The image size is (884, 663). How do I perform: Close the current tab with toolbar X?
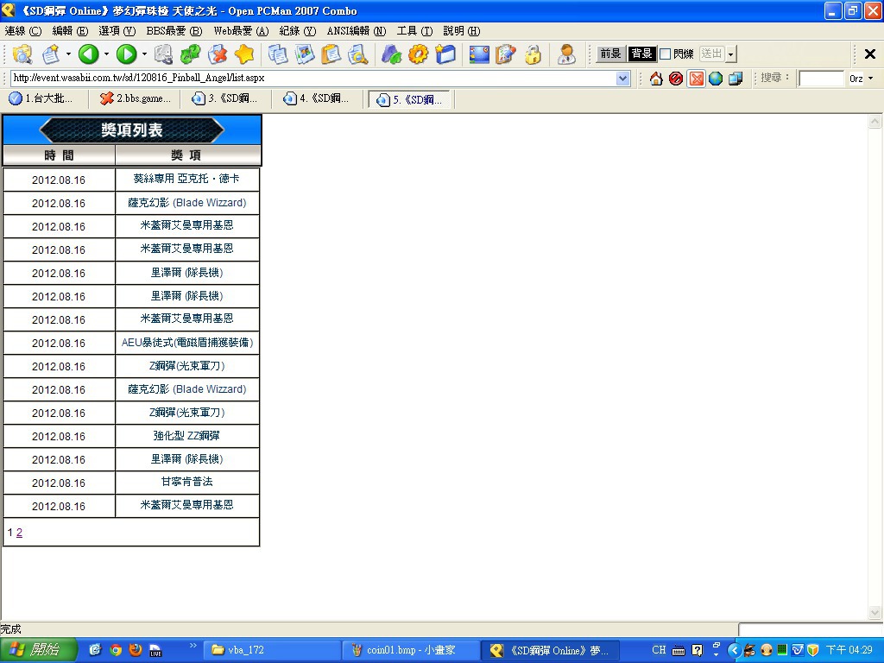(870, 54)
